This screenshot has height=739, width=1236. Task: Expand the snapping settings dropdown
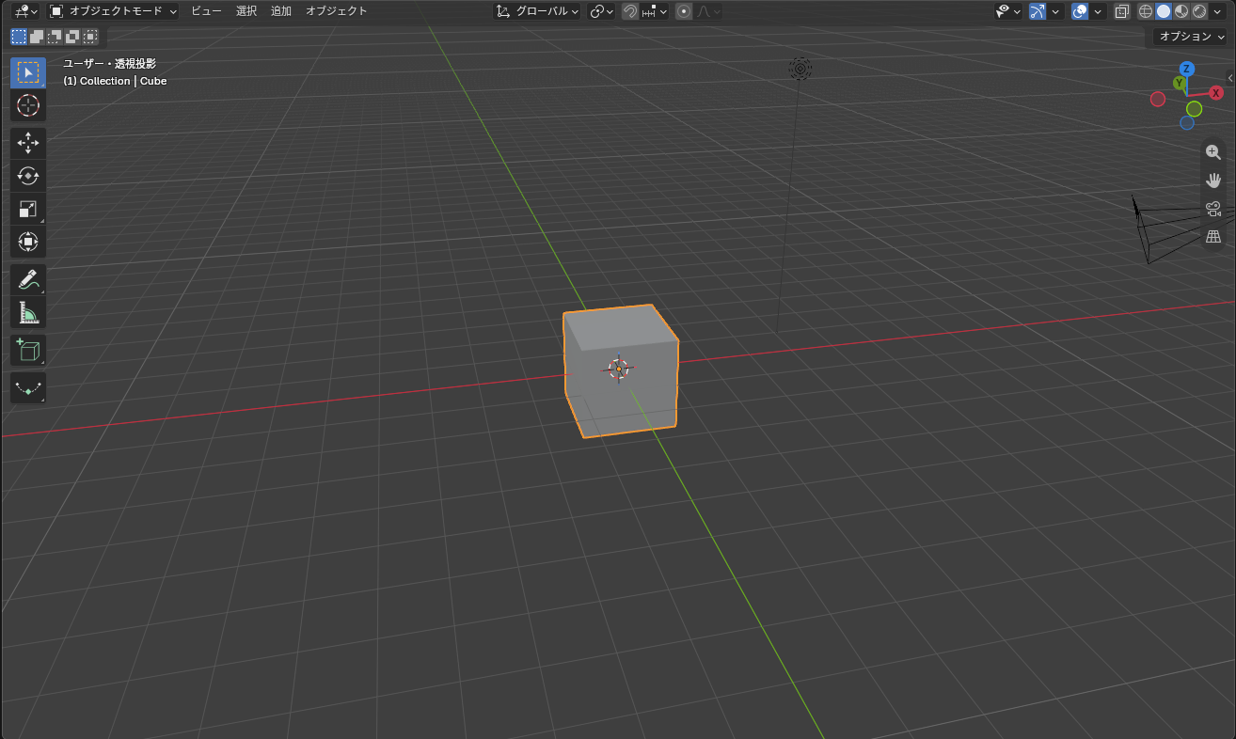click(655, 11)
